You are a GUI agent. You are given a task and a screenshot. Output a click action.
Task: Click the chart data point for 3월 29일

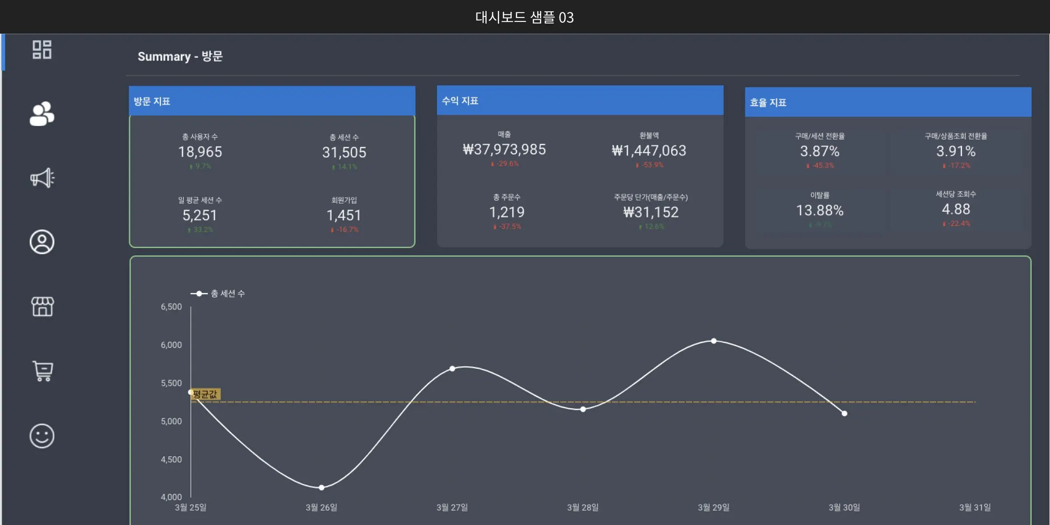[x=714, y=341]
